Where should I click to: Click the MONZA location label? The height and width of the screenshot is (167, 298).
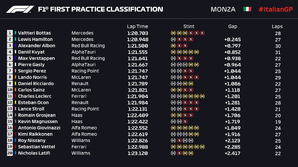pyautogui.click(x=223, y=9)
